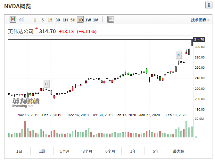This screenshot has height=162, width=215.
Task: Click the Nov 18, 2019 date label
Action: [x=28, y=115]
